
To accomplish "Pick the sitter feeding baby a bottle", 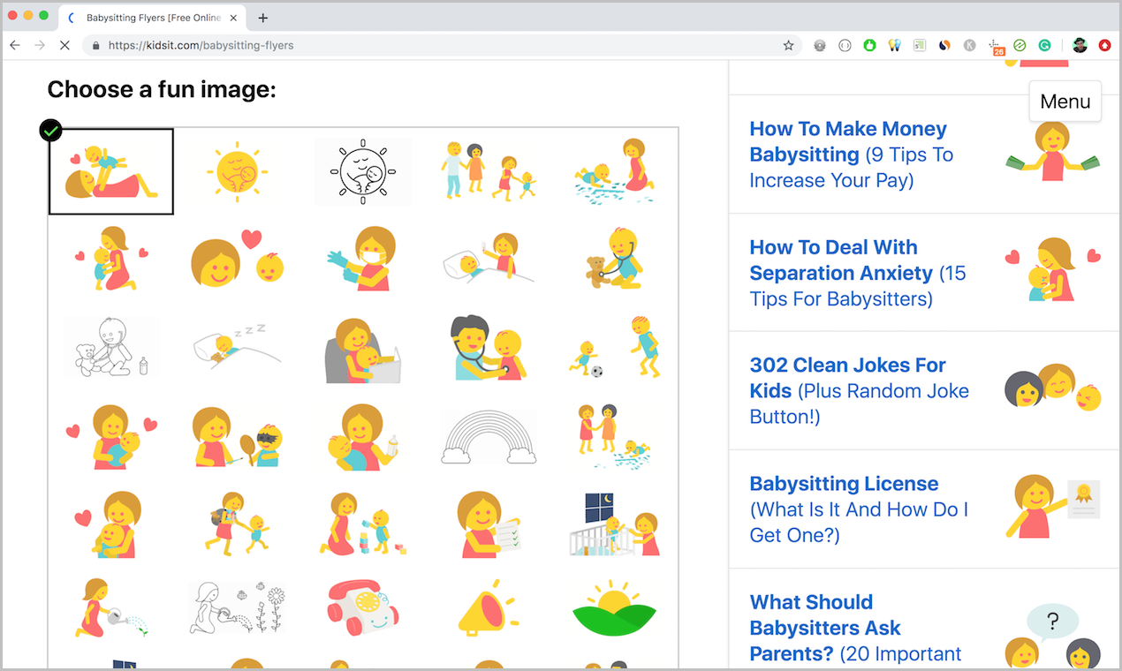I will 363,437.
